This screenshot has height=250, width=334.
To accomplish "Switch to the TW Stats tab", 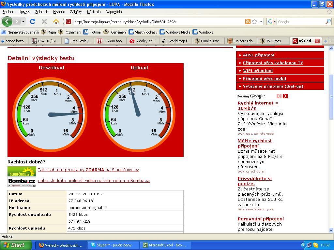I will [x=273, y=41].
